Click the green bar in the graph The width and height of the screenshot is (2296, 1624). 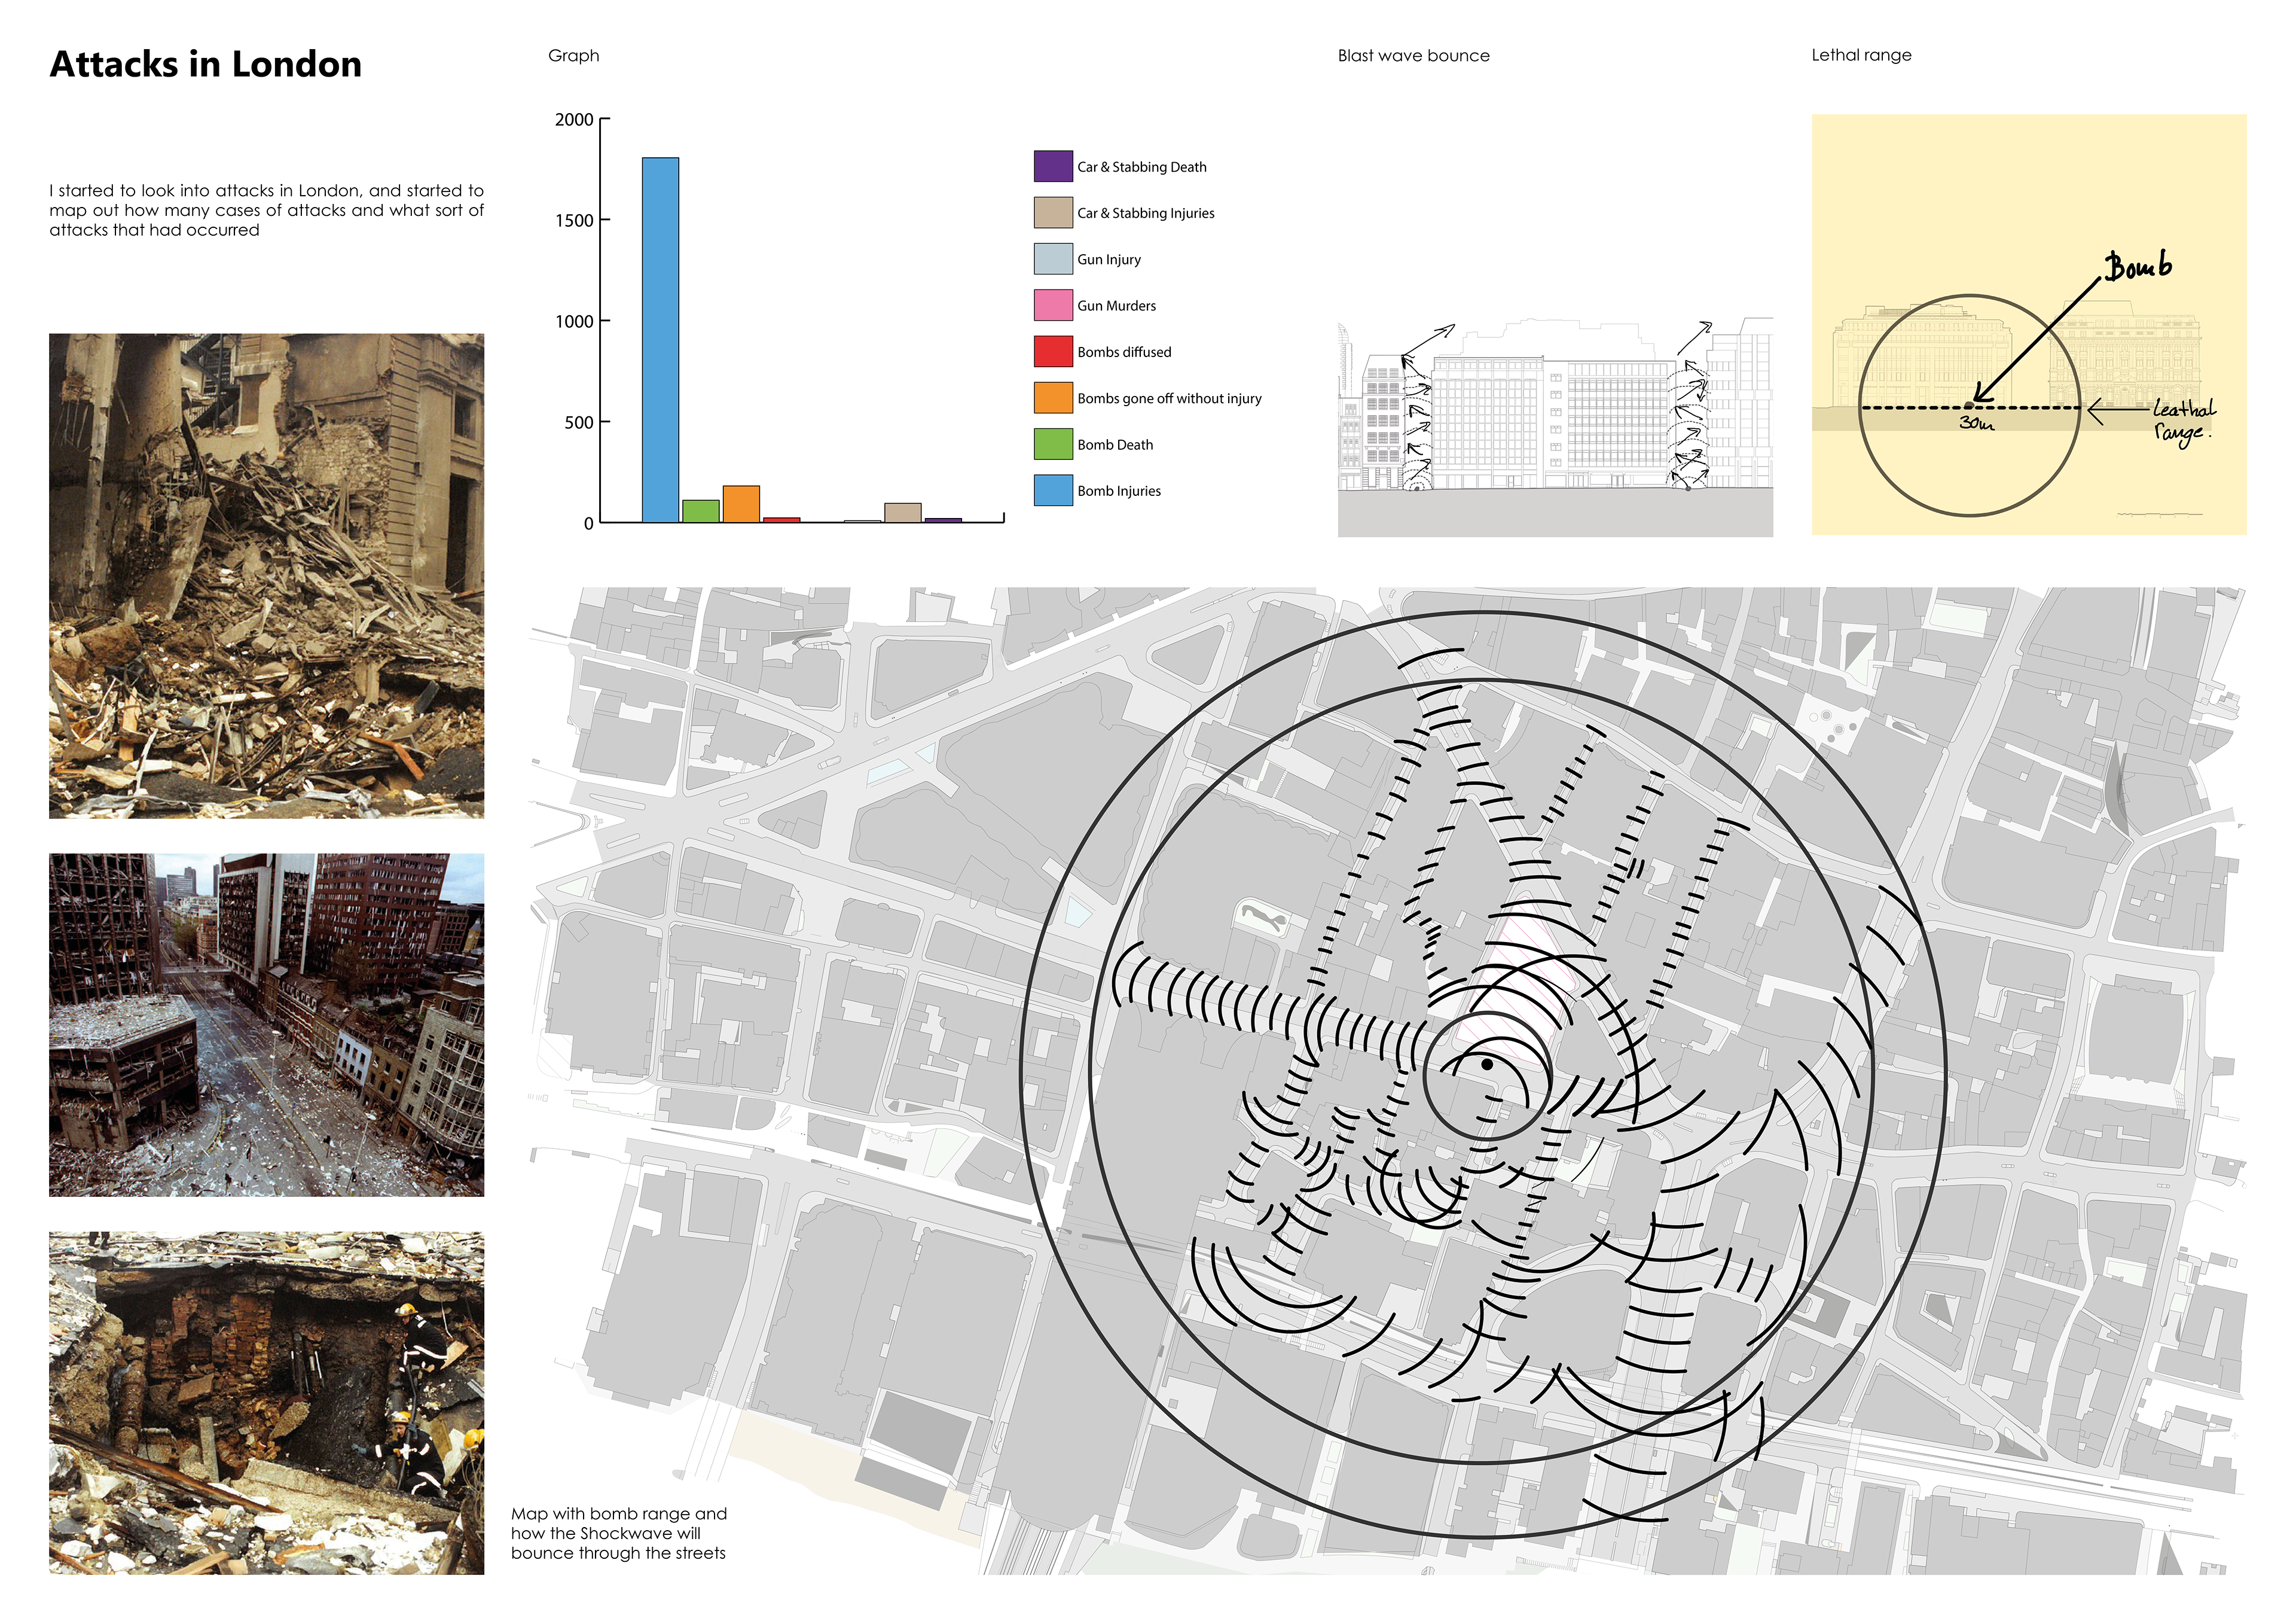coord(700,510)
